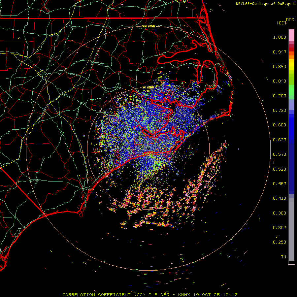Click the 0.253 legend value
The width and height of the screenshot is (297, 297).
pyautogui.click(x=280, y=242)
